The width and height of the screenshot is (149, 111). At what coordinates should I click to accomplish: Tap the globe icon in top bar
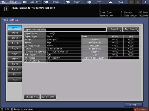(x=131, y=2)
